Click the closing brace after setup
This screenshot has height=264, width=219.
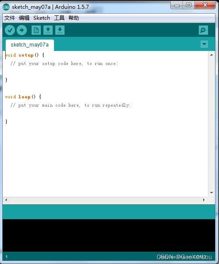click(x=7, y=80)
